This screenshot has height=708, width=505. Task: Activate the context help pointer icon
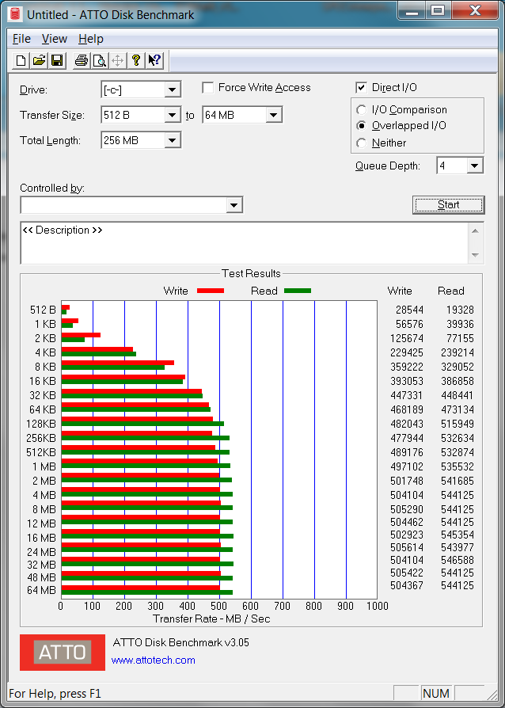[x=154, y=60]
